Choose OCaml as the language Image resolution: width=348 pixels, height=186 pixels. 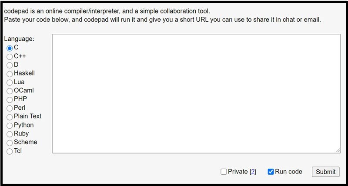pyautogui.click(x=10, y=91)
